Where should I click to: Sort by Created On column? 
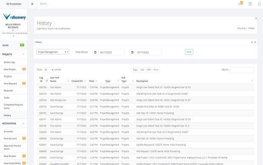coord(85,81)
